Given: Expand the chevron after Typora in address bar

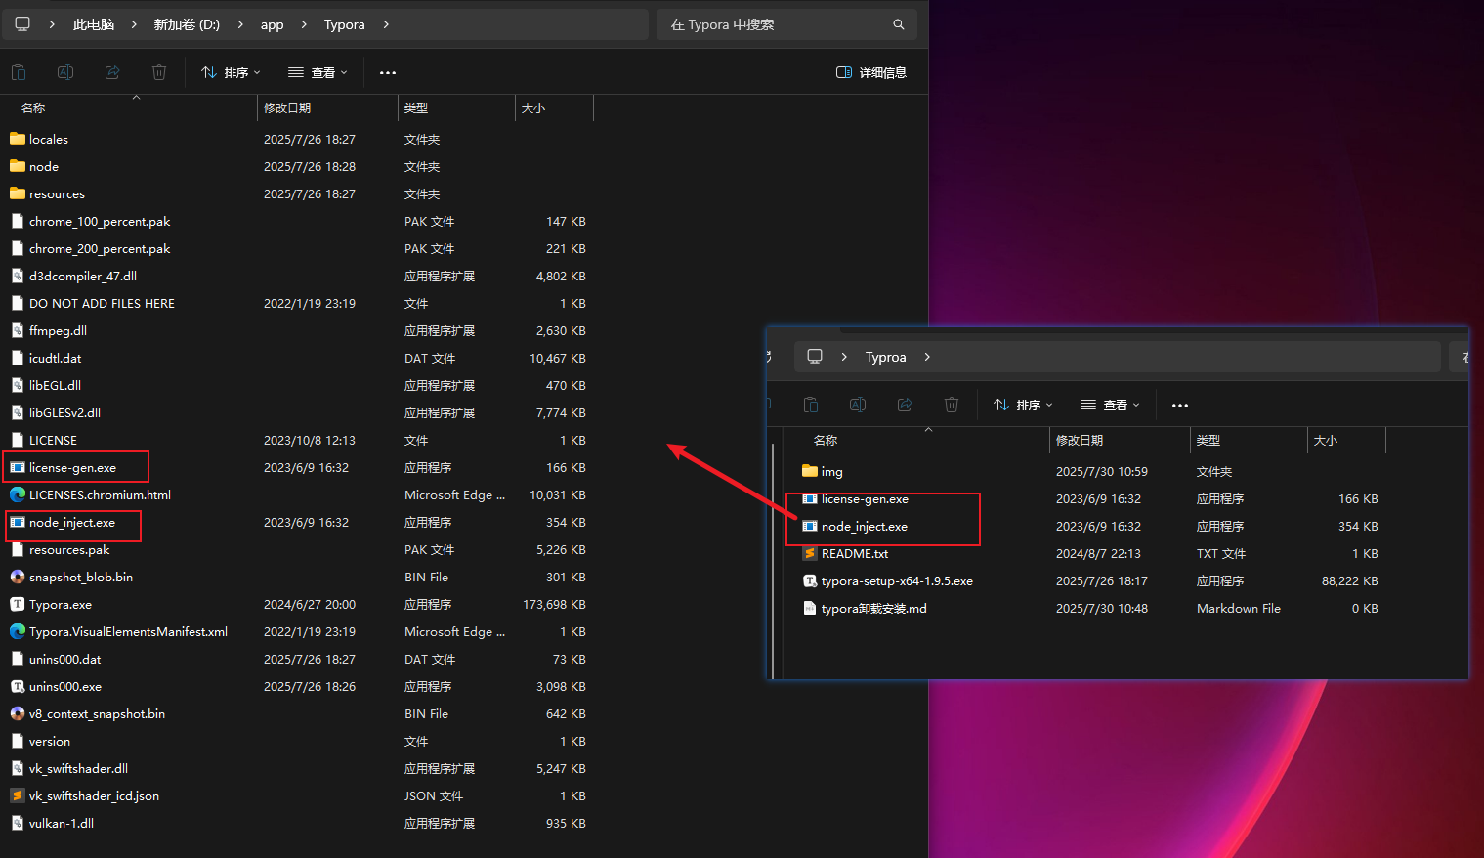Looking at the screenshot, I should (x=386, y=24).
